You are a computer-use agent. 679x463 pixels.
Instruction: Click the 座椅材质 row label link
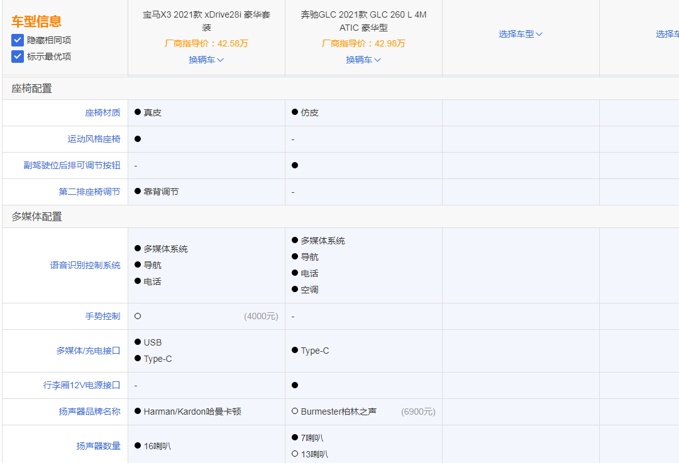pos(102,112)
